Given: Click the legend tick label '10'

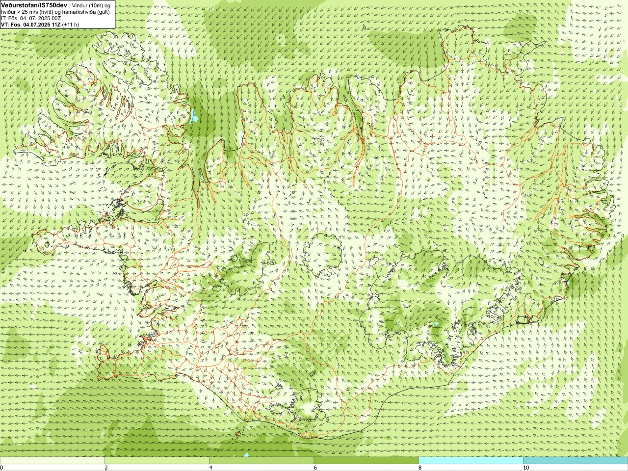Looking at the screenshot, I should [x=526, y=468].
